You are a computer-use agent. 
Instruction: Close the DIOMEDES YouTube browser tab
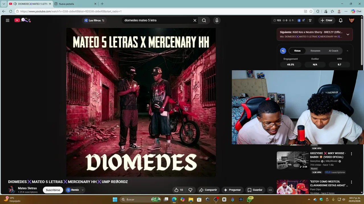[50, 4]
